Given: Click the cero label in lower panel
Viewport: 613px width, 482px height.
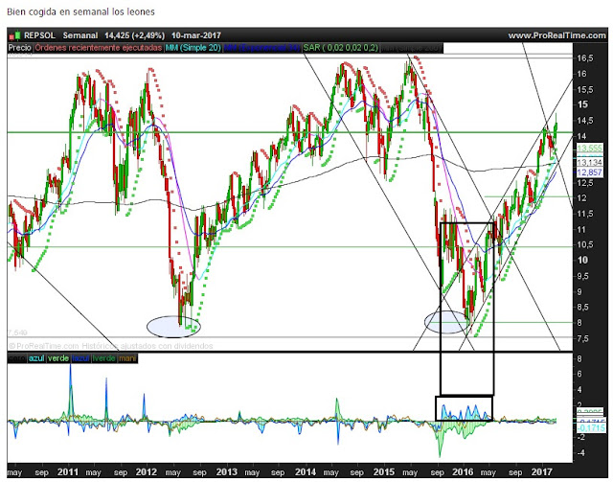Looking at the screenshot, I should pyautogui.click(x=17, y=358).
